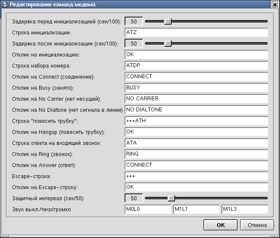Image resolution: width=280 pixels, height=238 pixels.
Task: Select the Busy response field
Action: pos(196,88)
